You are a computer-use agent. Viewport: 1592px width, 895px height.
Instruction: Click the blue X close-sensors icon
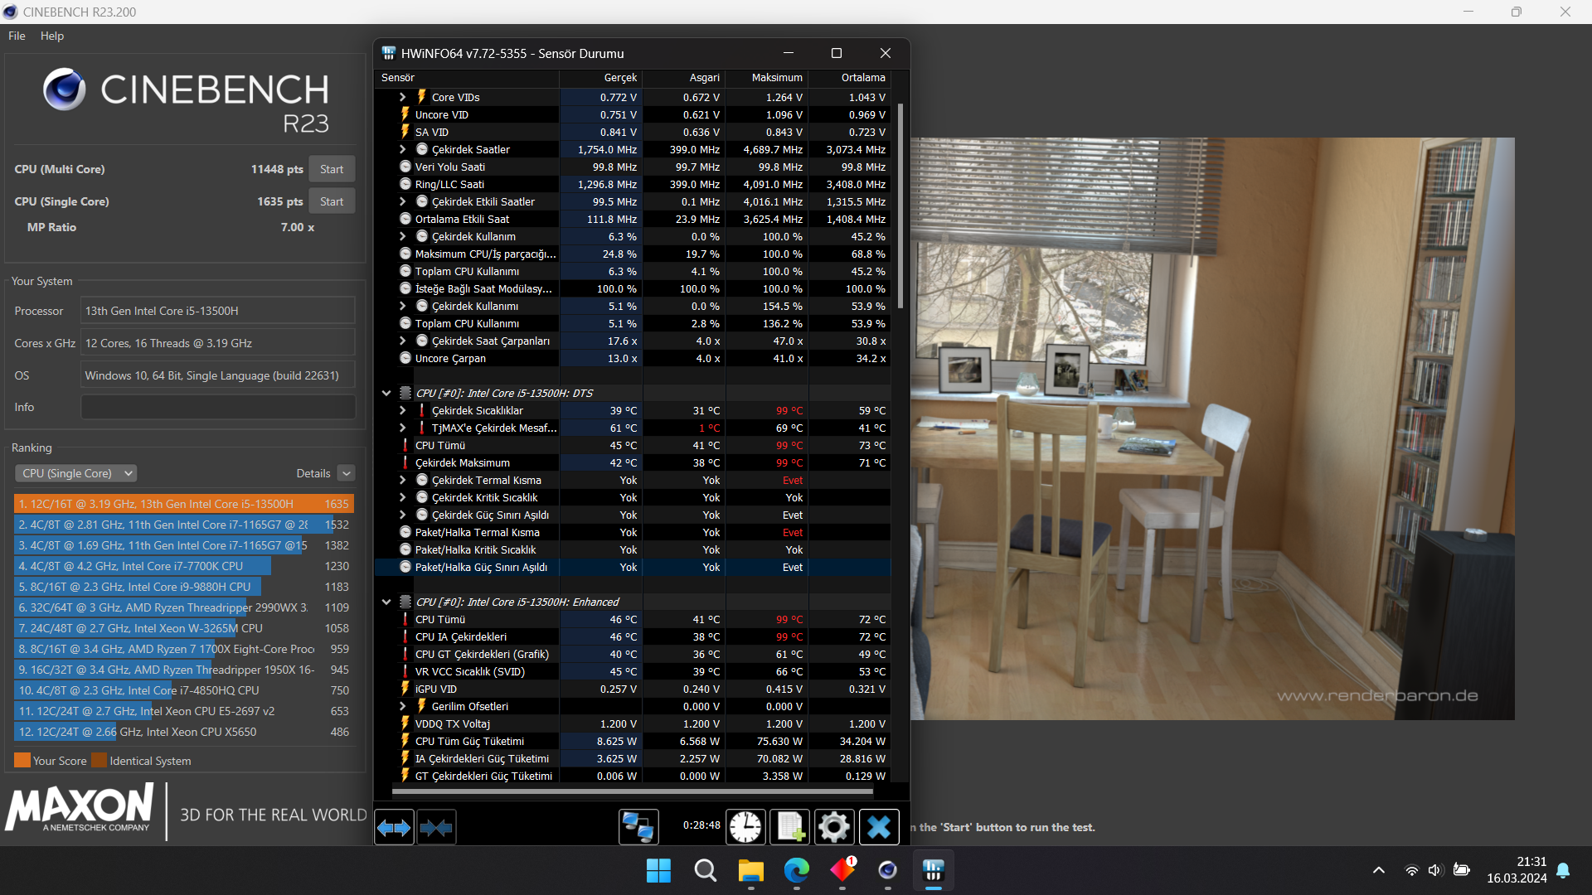pyautogui.click(x=878, y=827)
